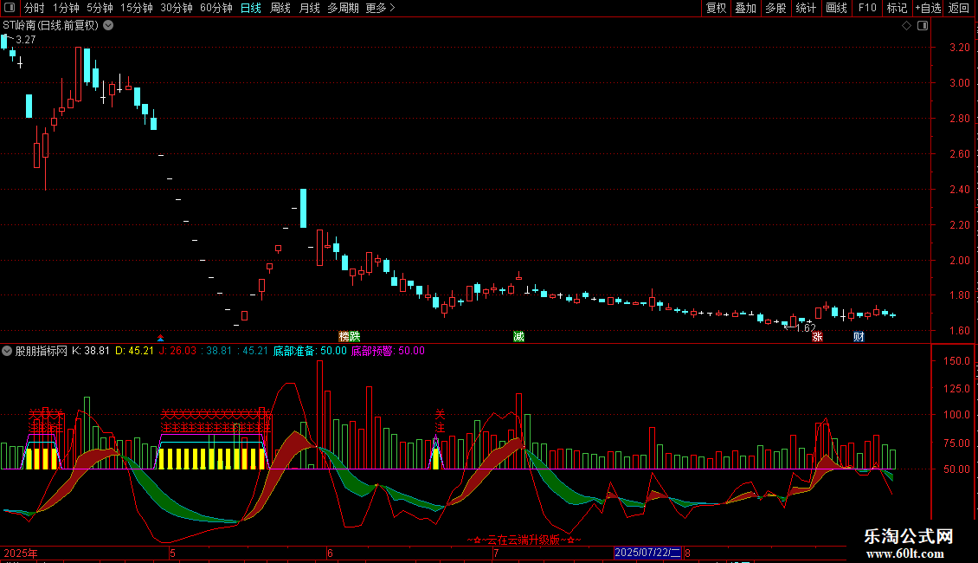Click the 1.62 low price label
Viewport: 978px width, 563px height.
806,327
